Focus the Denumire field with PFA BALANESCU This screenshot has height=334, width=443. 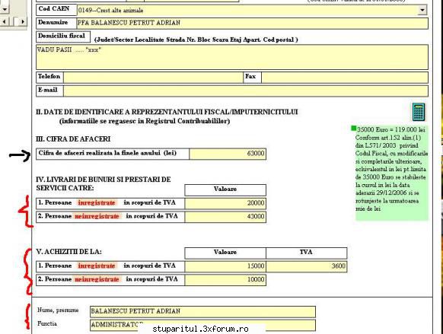252,23
